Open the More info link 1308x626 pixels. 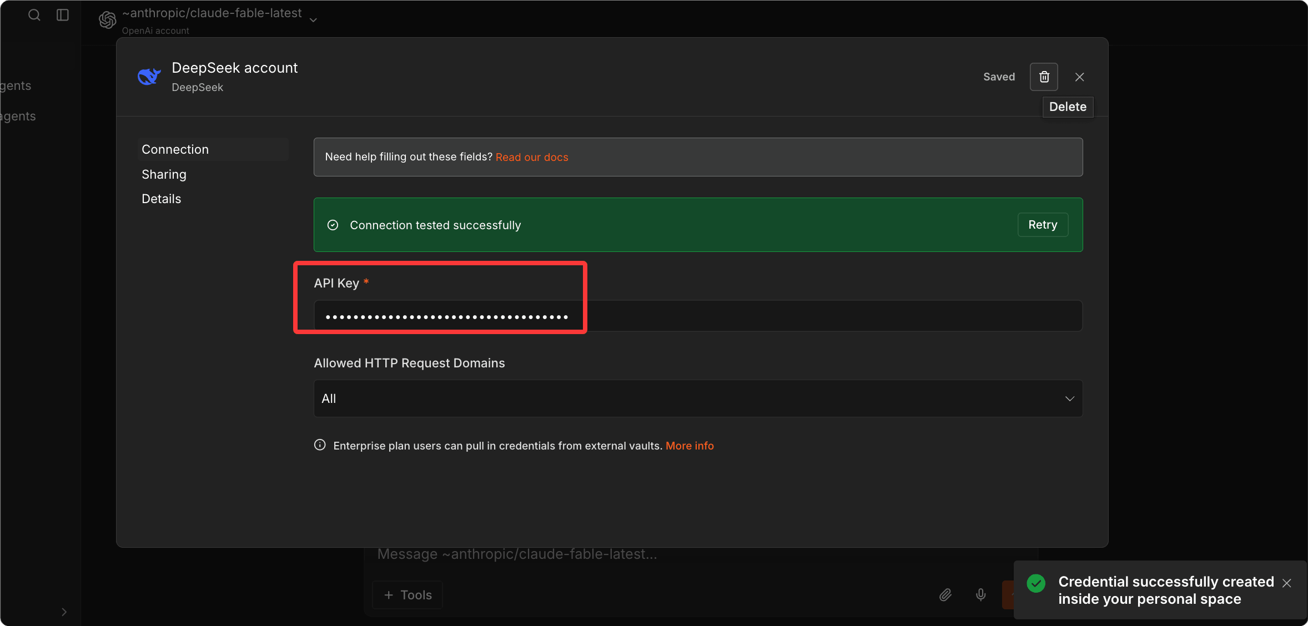tap(690, 446)
